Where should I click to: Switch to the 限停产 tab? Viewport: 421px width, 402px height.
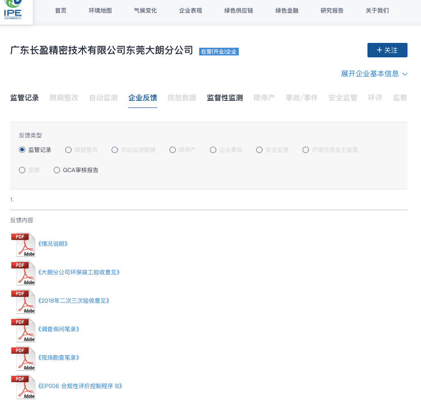pyautogui.click(x=264, y=98)
